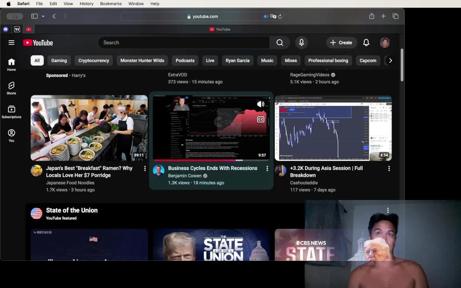Open Shorts in sidebar
The height and width of the screenshot is (288, 461).
[x=12, y=88]
